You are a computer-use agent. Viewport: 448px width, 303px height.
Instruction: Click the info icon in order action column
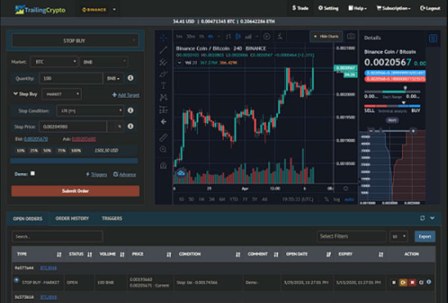[429, 282]
